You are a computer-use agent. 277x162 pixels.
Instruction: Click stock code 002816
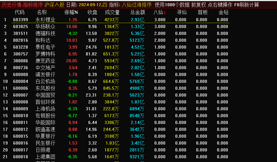click(21, 40)
